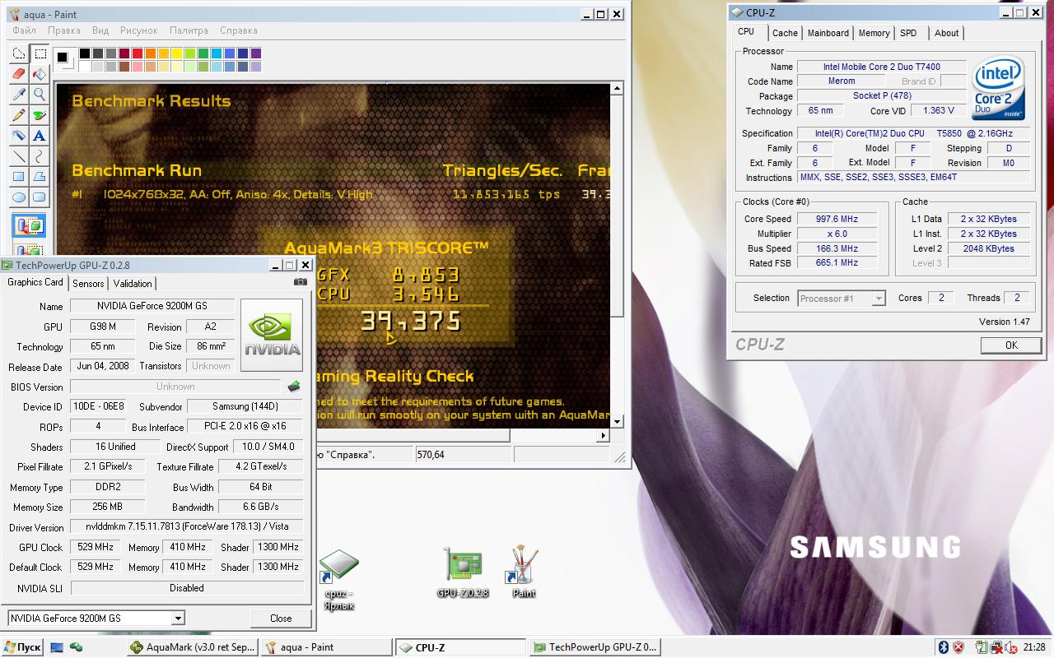
Task: Click the BIOS save chip icon in GPU-Z
Action: tap(294, 387)
